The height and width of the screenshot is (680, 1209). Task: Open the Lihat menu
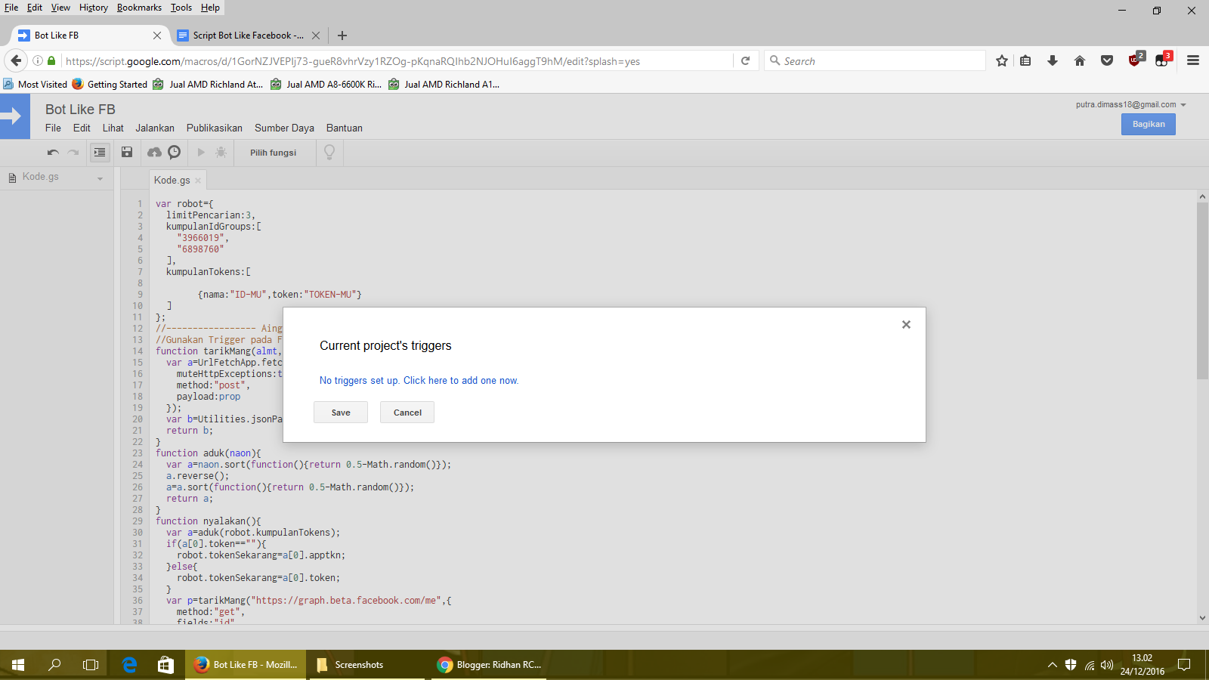[x=113, y=128]
